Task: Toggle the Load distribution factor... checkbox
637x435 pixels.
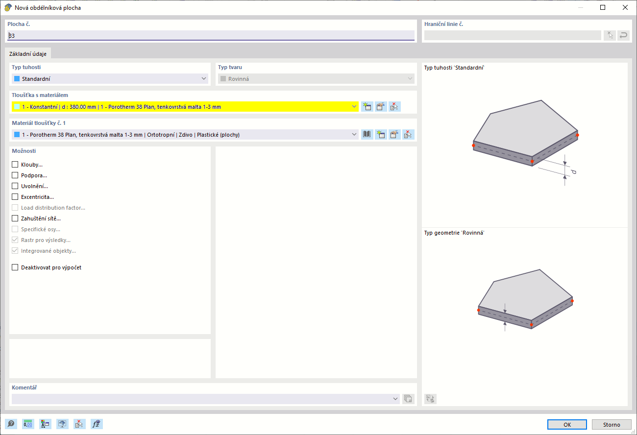Action: tap(15, 208)
